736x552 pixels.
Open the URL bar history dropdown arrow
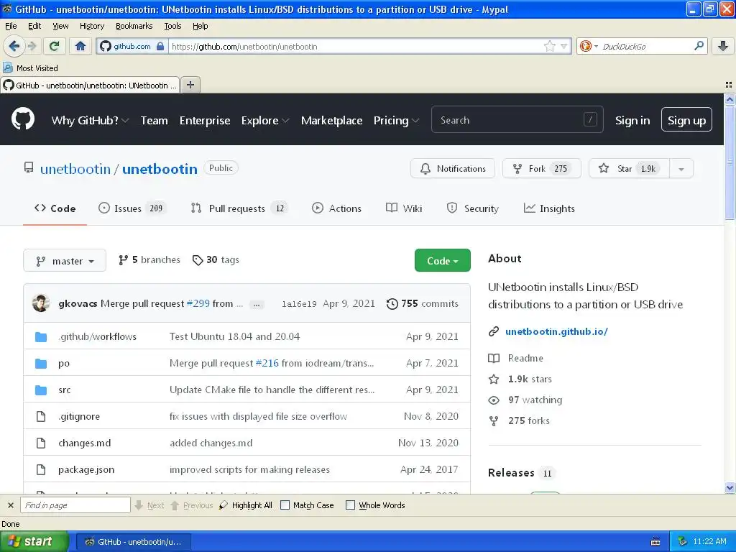(x=563, y=46)
